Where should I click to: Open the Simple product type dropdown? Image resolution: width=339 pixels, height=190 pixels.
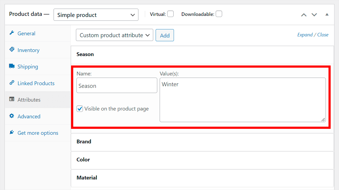pos(96,15)
